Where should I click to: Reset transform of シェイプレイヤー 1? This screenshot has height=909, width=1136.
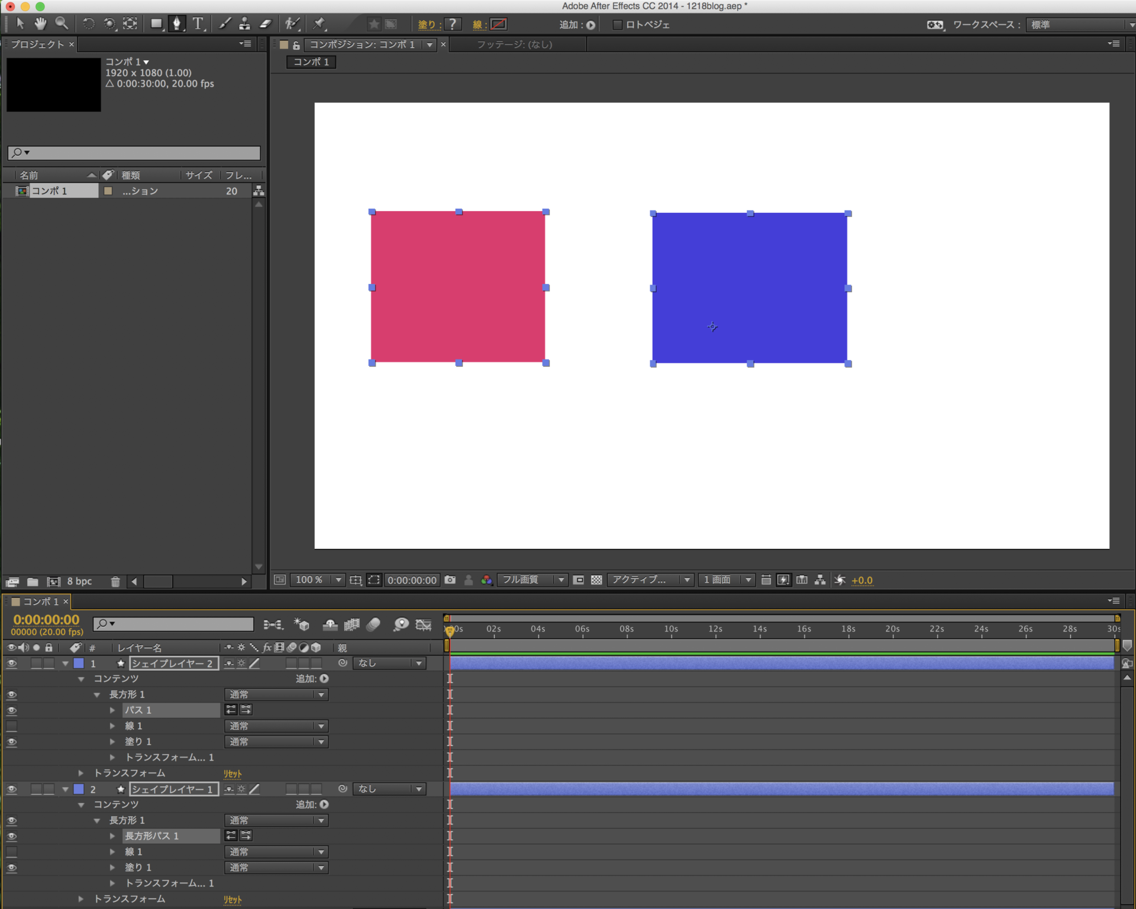(x=233, y=900)
